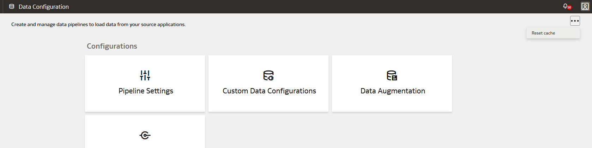
Task: Select the Custom Data Configurations tile background
Action: [x=268, y=84]
